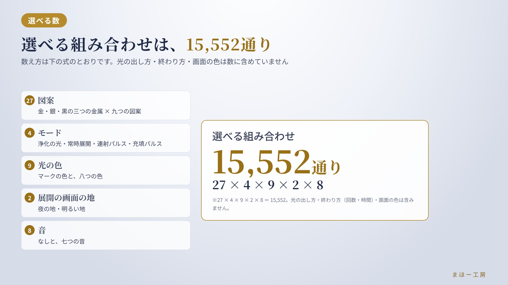508x285 pixels.
Task: Click the footnote starting ※27 × 4 × 9
Action: tap(313, 204)
